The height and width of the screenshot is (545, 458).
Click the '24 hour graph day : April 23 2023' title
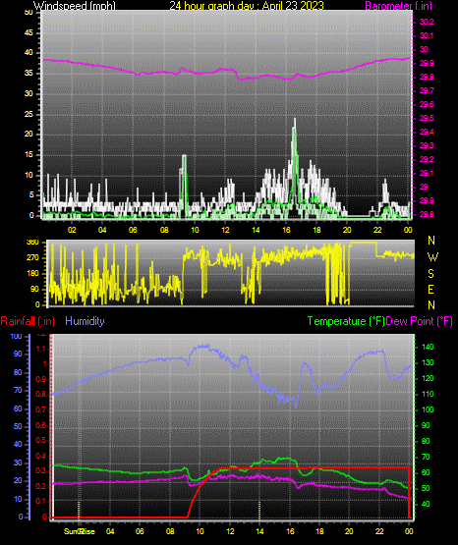pos(247,5)
